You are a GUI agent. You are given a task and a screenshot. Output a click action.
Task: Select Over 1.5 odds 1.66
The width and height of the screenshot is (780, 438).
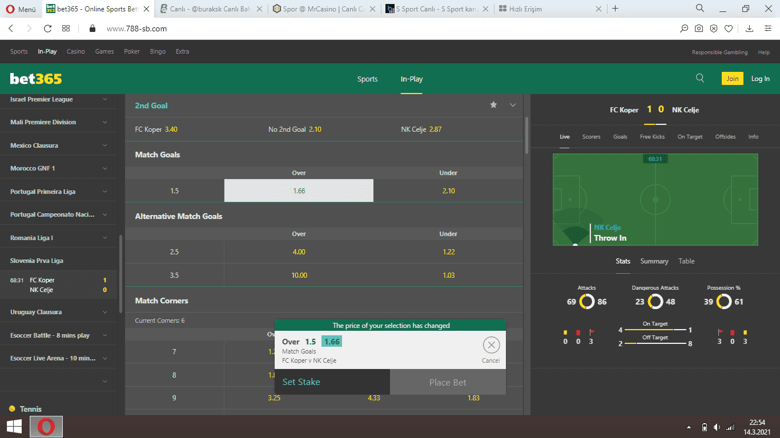pyautogui.click(x=299, y=190)
